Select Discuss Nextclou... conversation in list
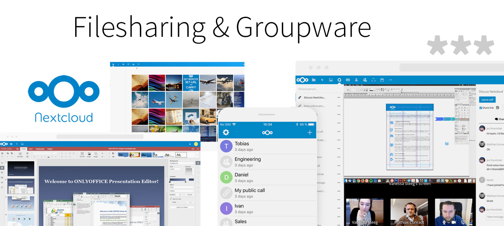 319,98
